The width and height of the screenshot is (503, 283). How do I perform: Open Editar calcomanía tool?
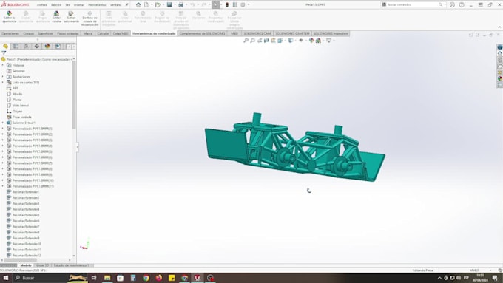coord(71,16)
